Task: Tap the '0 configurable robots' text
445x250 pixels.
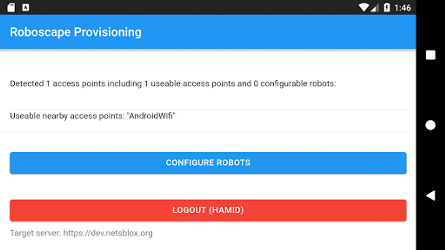Action: [x=294, y=84]
